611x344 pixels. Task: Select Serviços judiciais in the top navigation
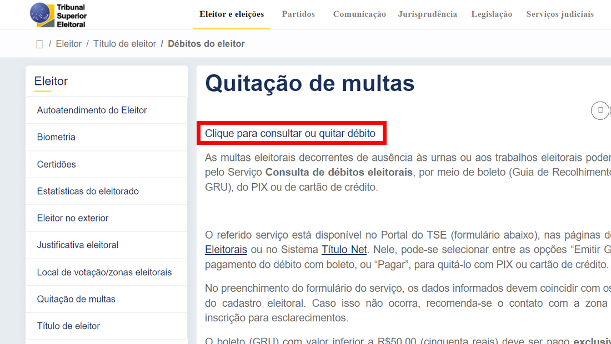tap(560, 14)
